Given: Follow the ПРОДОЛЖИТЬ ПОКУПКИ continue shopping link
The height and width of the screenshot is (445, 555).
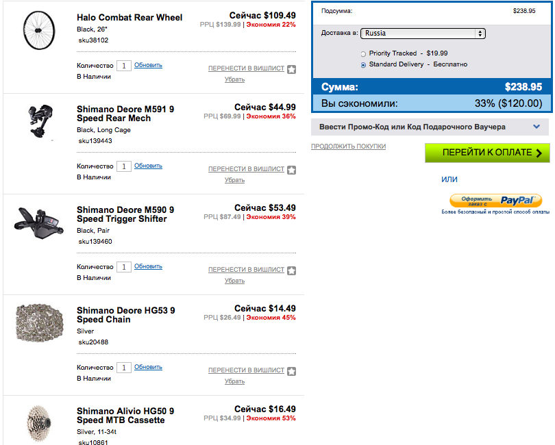Looking at the screenshot, I should (x=348, y=146).
